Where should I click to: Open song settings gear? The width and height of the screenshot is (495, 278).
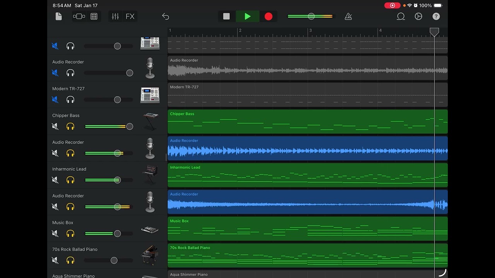pos(418,16)
